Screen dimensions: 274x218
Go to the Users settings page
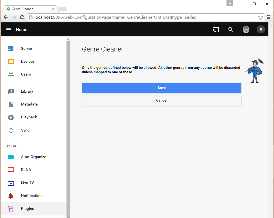26,74
